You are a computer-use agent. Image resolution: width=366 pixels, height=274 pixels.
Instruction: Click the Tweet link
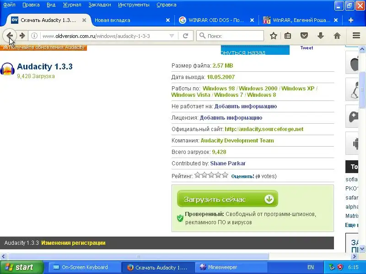tap(307, 48)
